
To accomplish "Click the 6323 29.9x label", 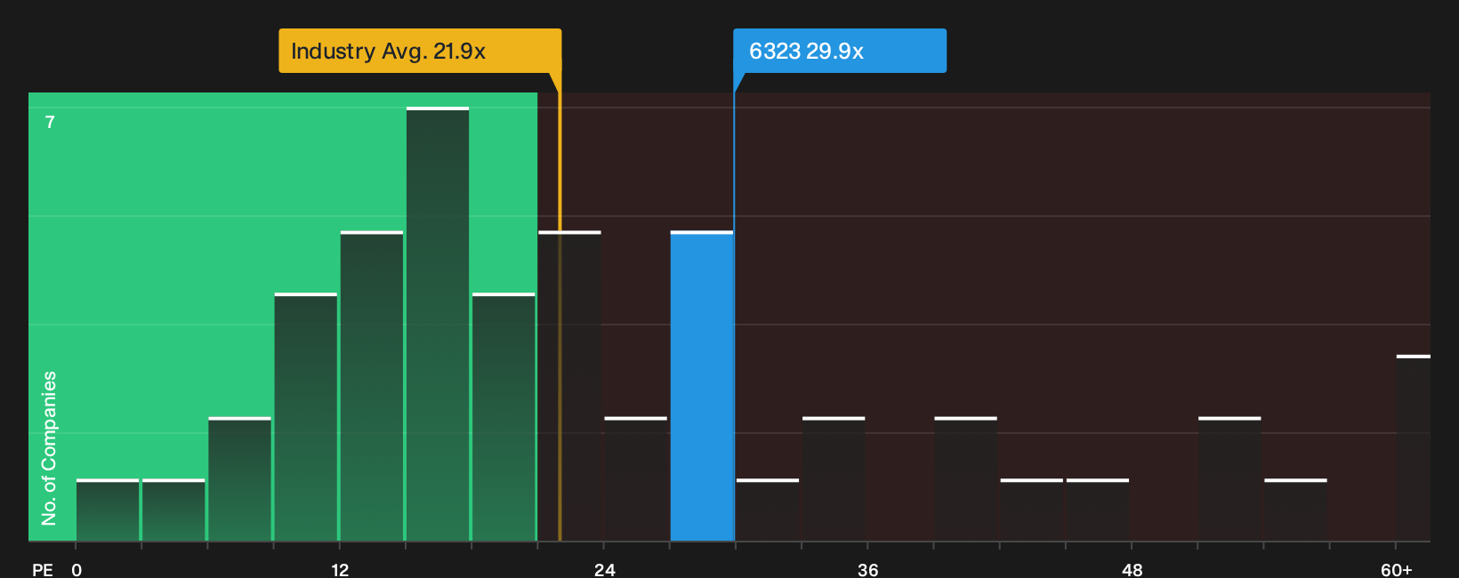I will click(x=839, y=51).
